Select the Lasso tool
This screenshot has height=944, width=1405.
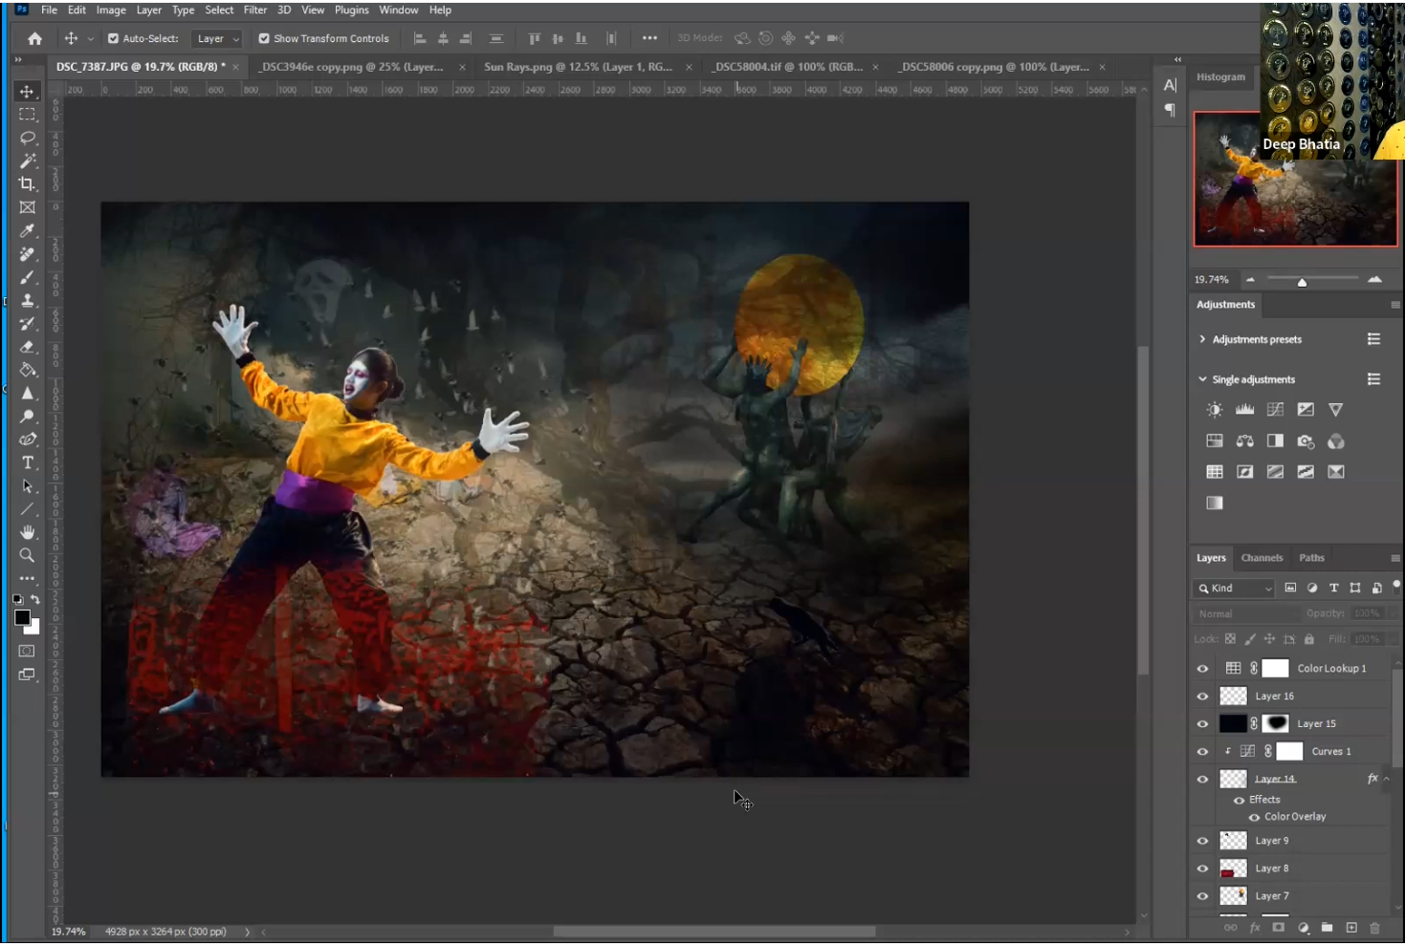pyautogui.click(x=27, y=138)
